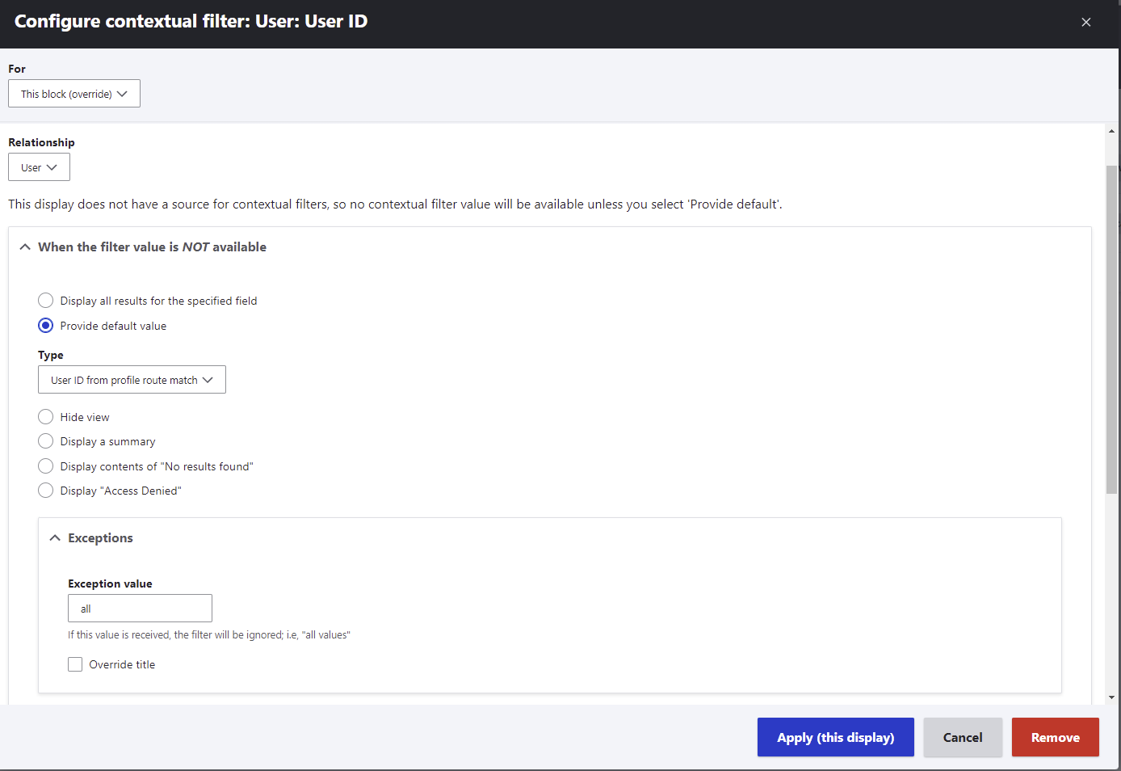Select "Display all results for the specified field"

point(45,300)
